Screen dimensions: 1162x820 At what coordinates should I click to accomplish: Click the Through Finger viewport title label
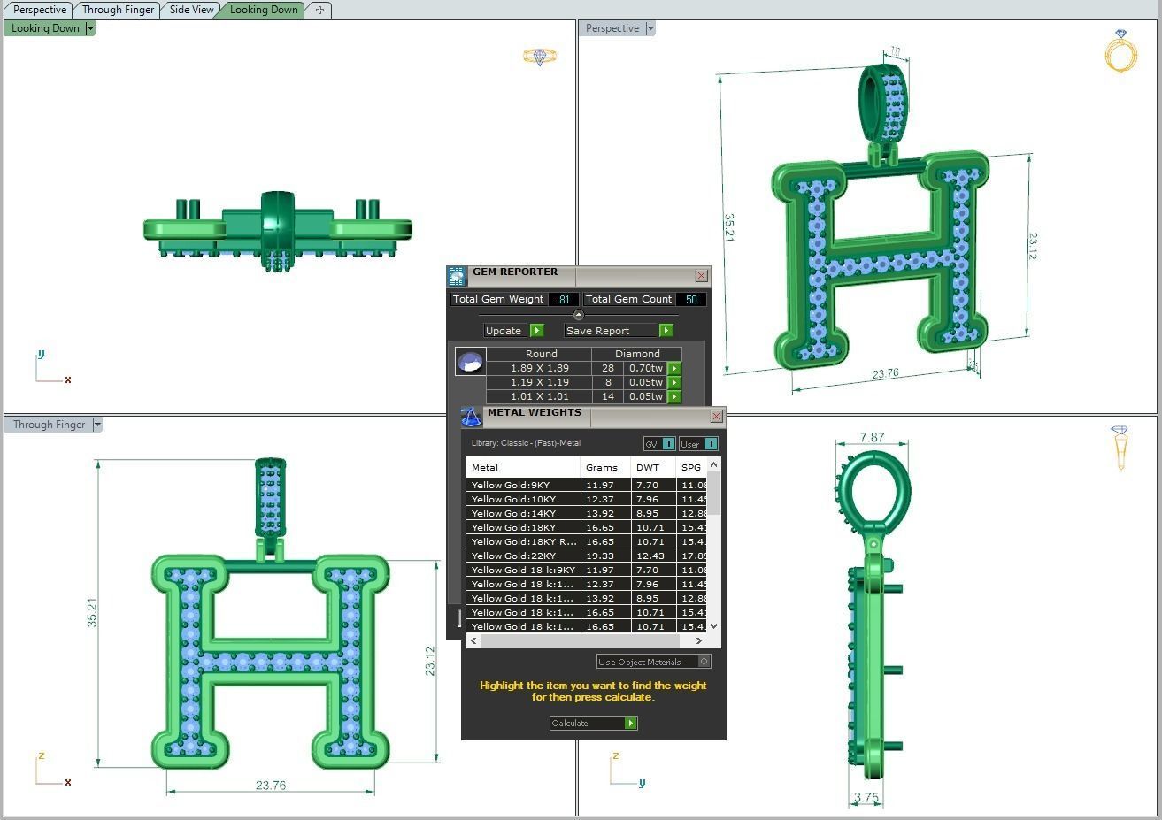point(49,425)
